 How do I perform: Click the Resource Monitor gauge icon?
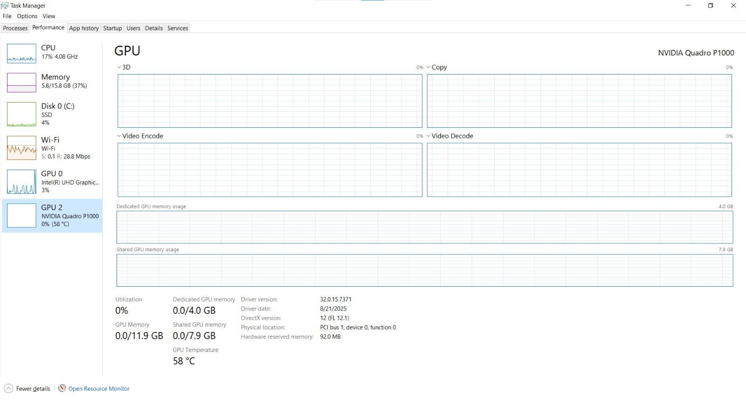[62, 388]
